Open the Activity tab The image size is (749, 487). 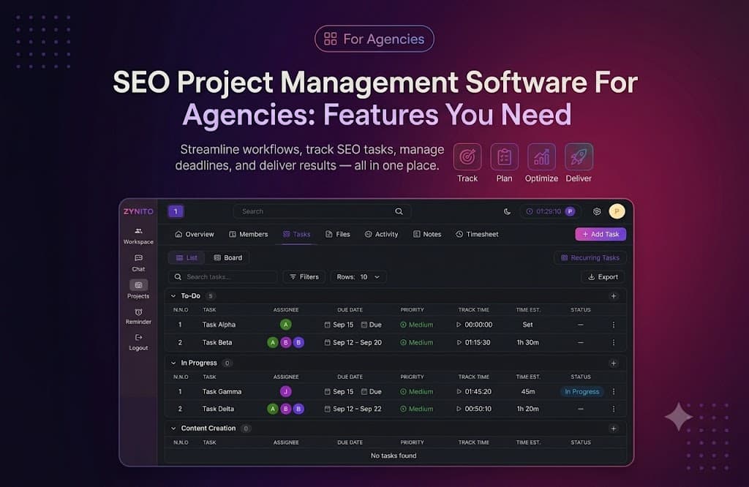click(381, 234)
